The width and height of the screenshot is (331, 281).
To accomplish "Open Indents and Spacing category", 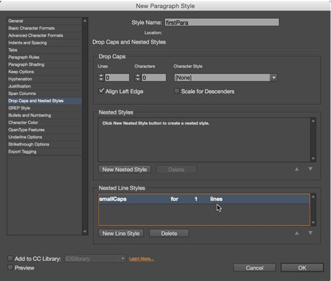I will click(45, 43).
